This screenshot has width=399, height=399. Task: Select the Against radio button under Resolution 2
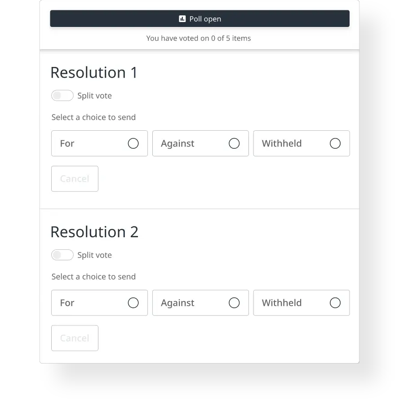click(x=234, y=303)
